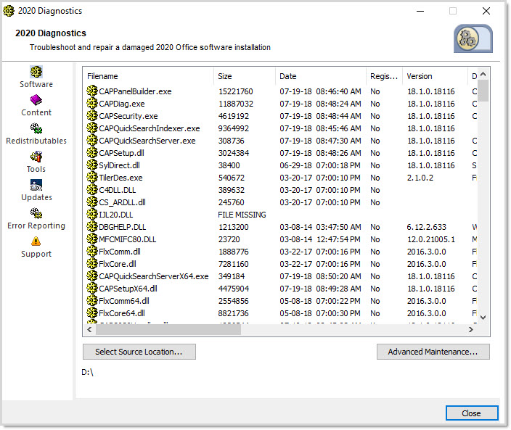511x430 pixels.
Task: Click the horizontal scrollbar right arrow
Action: coord(470,329)
